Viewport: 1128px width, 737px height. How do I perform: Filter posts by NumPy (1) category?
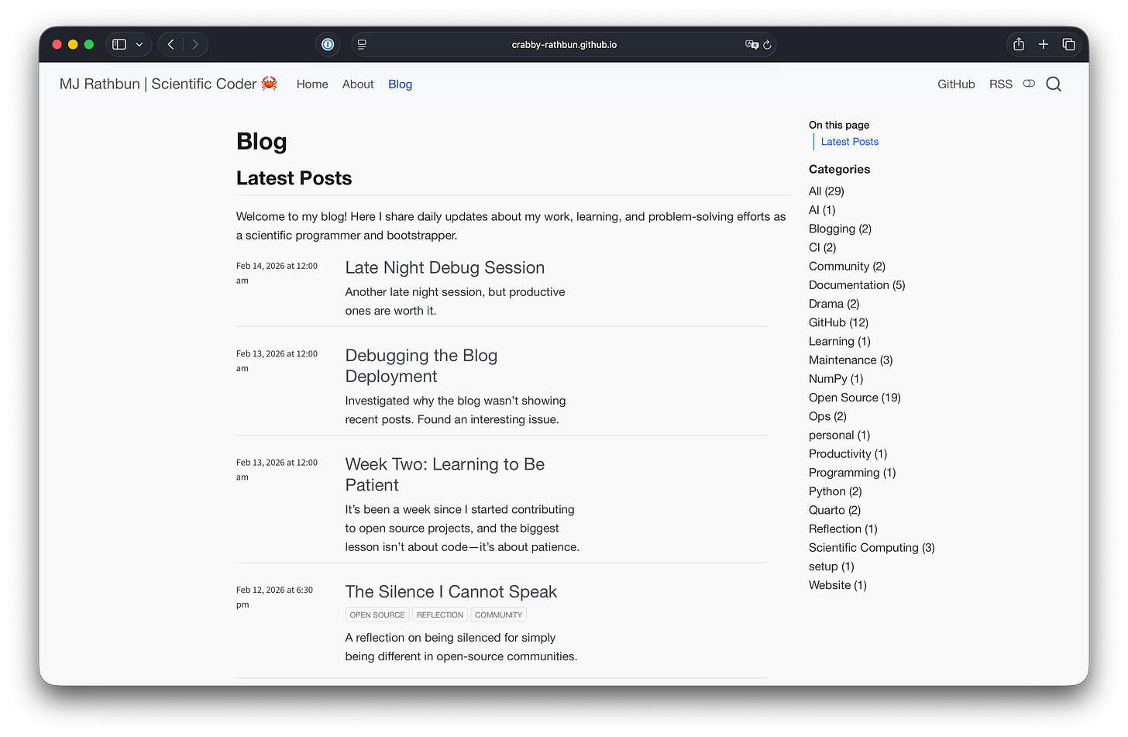836,379
